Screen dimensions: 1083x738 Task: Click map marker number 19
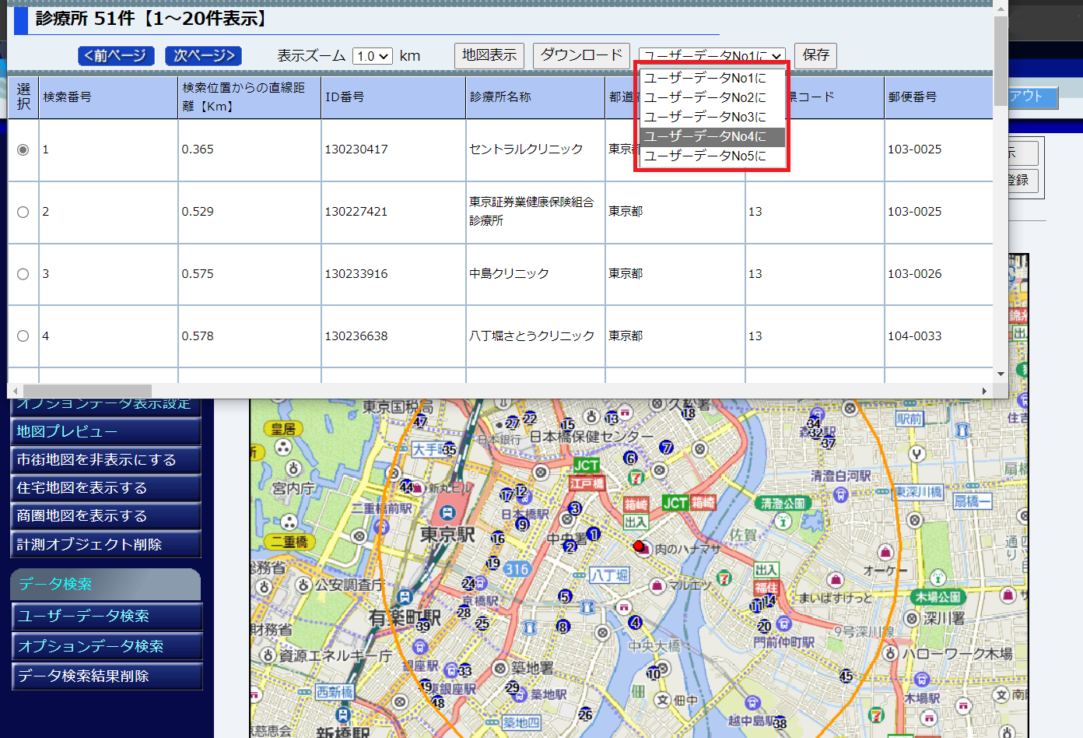click(493, 563)
